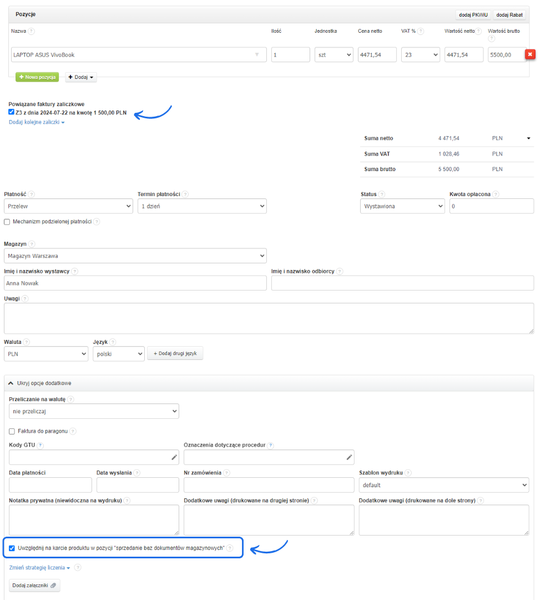
Task: Click help icon next to Termin płatności
Action: pyautogui.click(x=185, y=194)
